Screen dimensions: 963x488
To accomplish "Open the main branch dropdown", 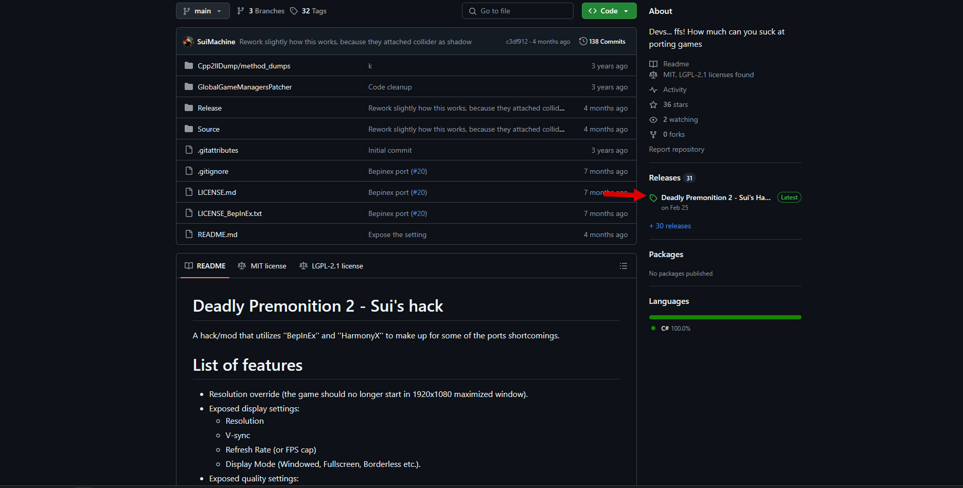I will pyautogui.click(x=203, y=11).
